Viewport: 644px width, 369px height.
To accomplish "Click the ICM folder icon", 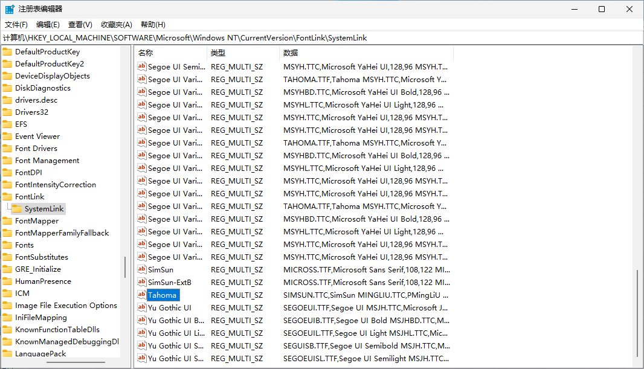I will [7, 294].
